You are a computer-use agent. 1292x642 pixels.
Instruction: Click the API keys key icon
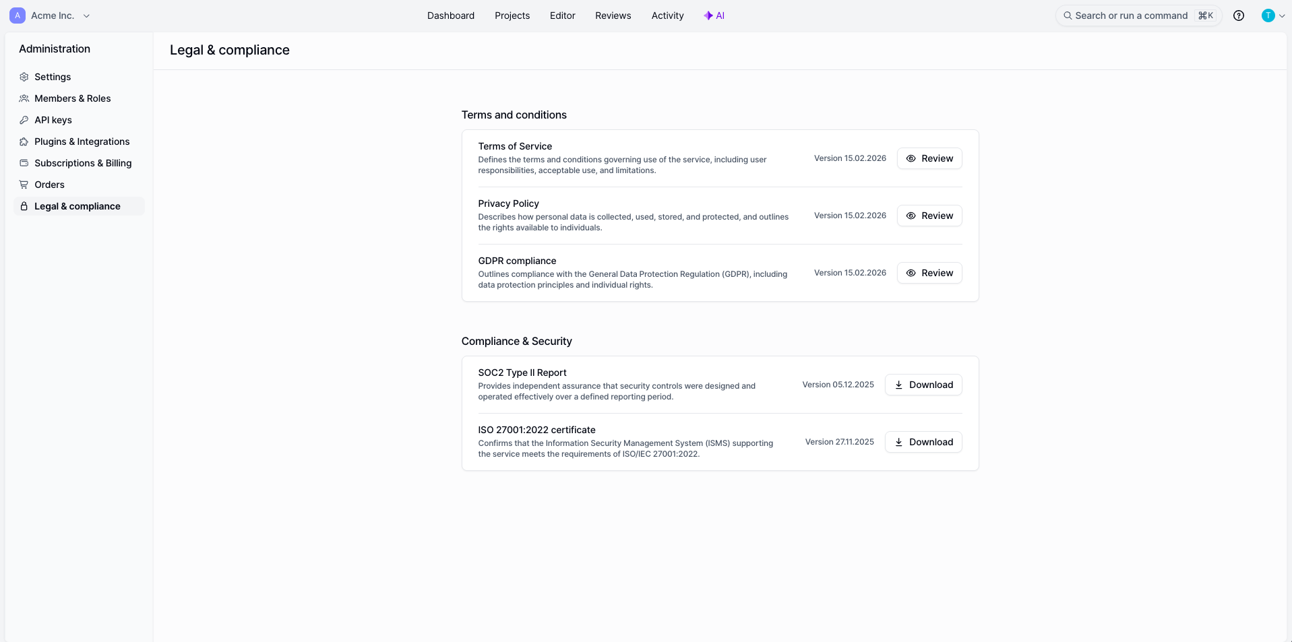click(x=24, y=120)
